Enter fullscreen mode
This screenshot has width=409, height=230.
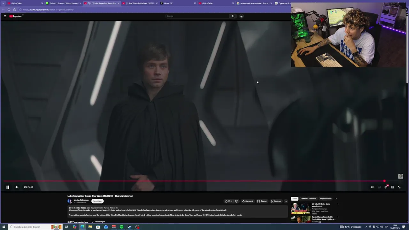point(399,187)
